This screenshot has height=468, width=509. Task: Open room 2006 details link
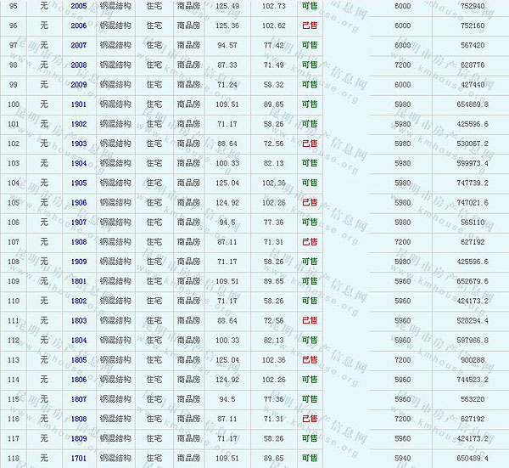(x=78, y=25)
